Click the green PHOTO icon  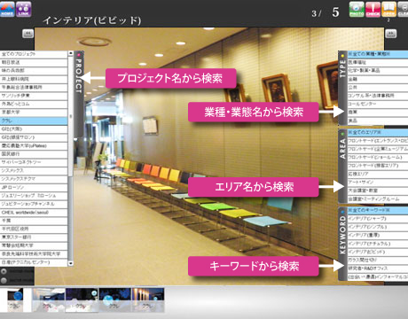(x=357, y=9)
